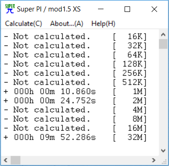Click the 16K Not calculated row
Screen dimensions: 169x166
75,37
